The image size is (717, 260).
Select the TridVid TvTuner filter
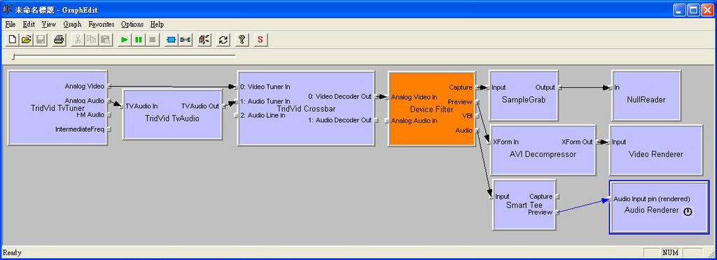tap(57, 108)
